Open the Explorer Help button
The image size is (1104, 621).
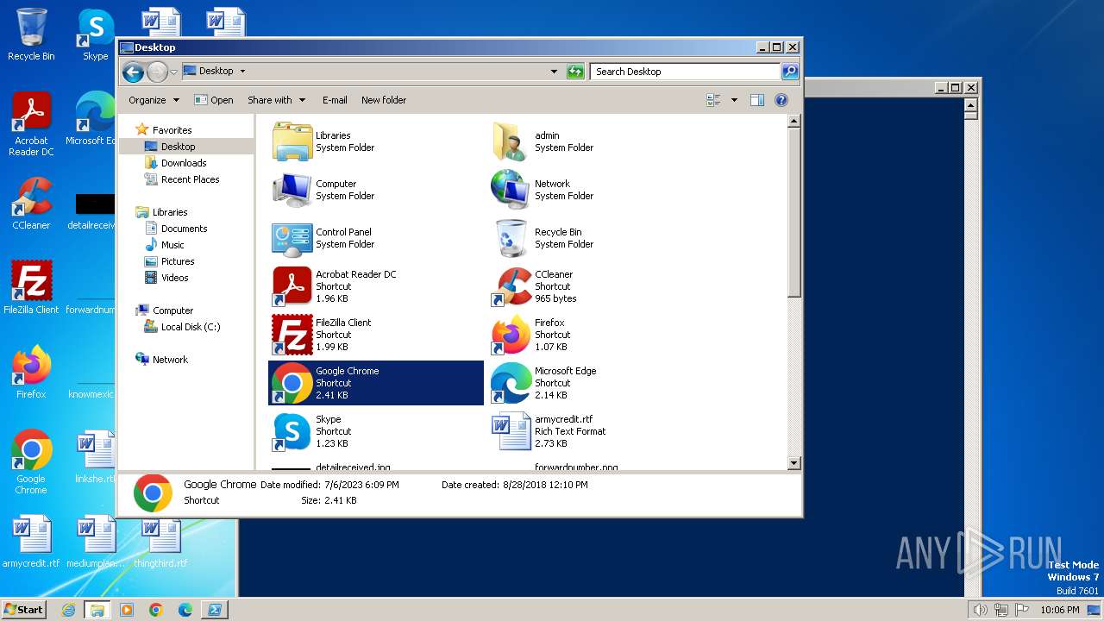(x=781, y=100)
